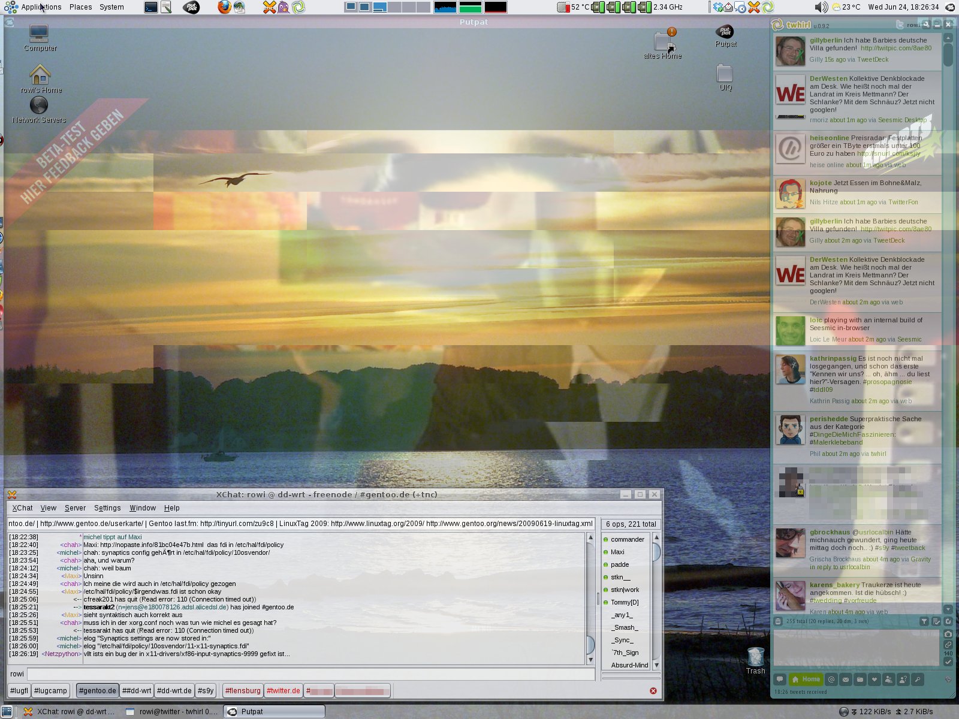Switch to ##dd-wrt channel tab

[x=137, y=691]
